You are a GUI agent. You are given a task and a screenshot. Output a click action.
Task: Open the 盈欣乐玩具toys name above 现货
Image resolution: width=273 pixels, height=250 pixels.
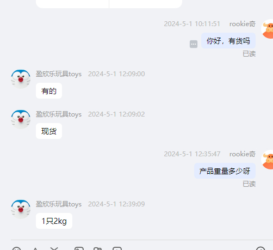(x=59, y=114)
